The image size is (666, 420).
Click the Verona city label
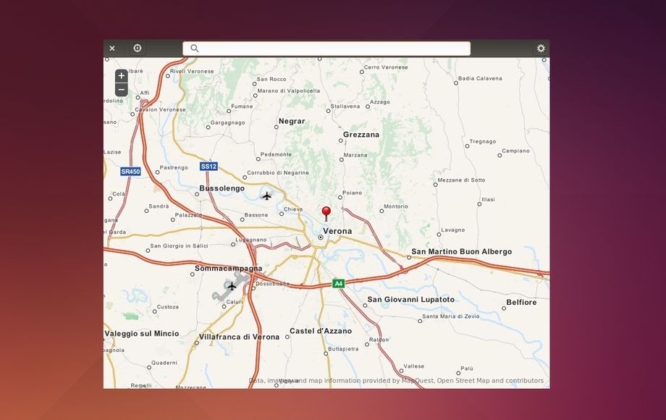tap(337, 231)
